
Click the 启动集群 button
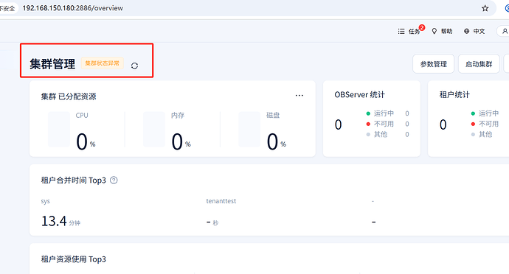tap(479, 64)
